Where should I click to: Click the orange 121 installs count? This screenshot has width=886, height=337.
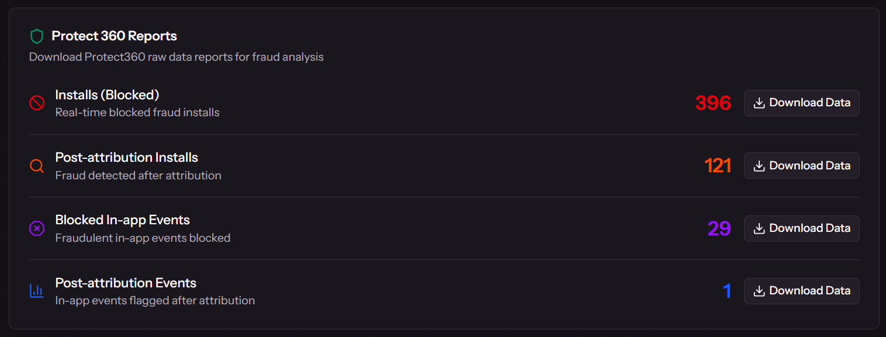(718, 166)
